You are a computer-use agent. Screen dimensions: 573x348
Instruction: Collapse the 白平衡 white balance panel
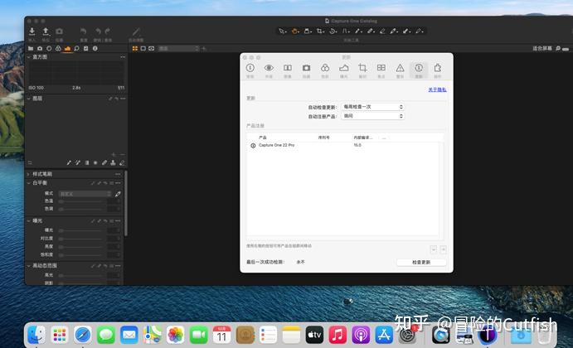tap(29, 183)
